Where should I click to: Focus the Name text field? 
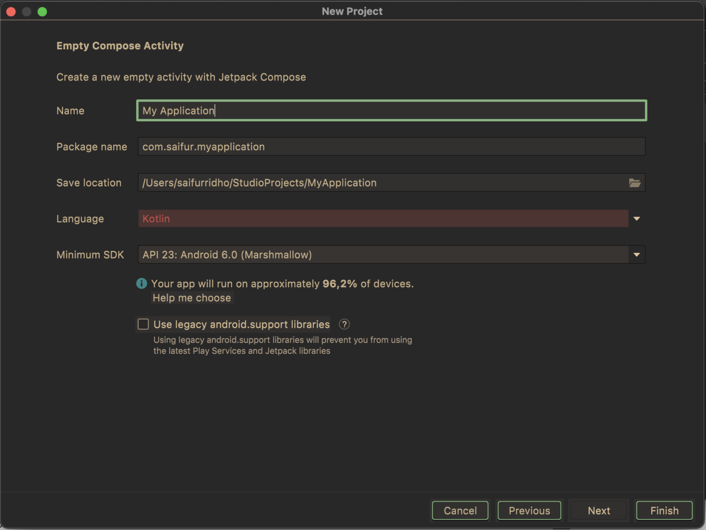point(391,111)
